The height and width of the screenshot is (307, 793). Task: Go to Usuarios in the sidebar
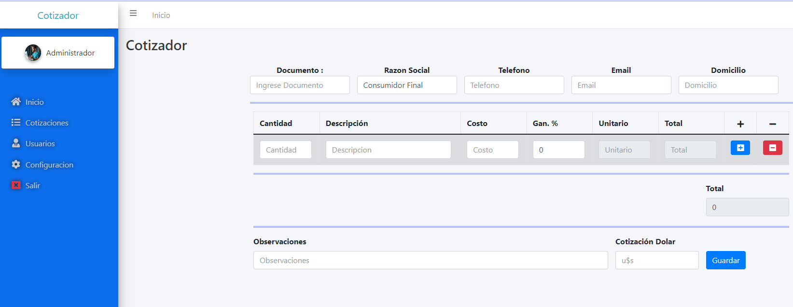coord(40,143)
